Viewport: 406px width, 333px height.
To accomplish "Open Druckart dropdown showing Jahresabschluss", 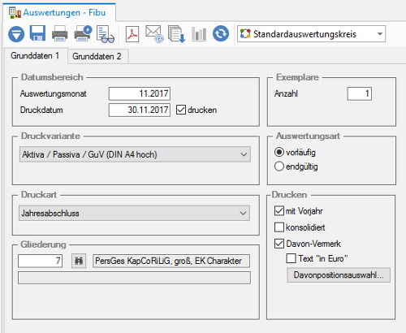I will pyautogui.click(x=134, y=213).
